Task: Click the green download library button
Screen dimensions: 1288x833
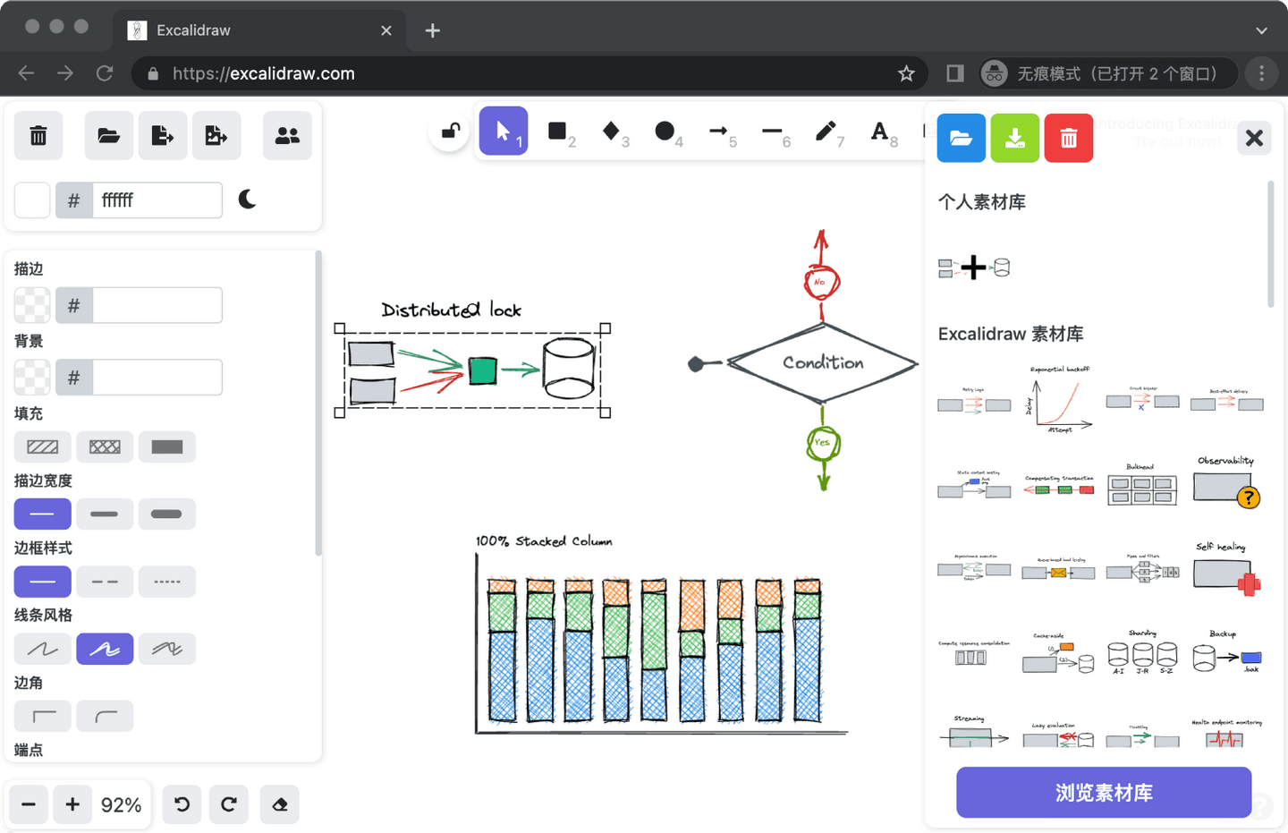Action: point(1015,138)
